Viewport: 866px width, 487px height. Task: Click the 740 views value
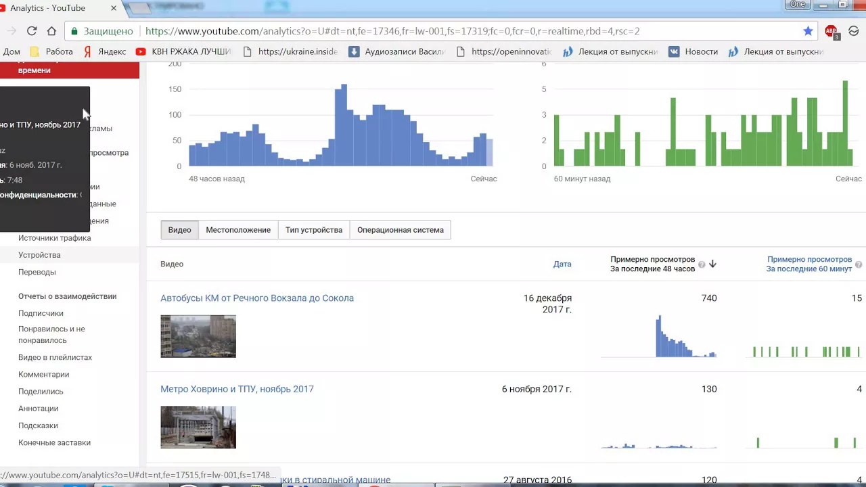[x=709, y=298]
